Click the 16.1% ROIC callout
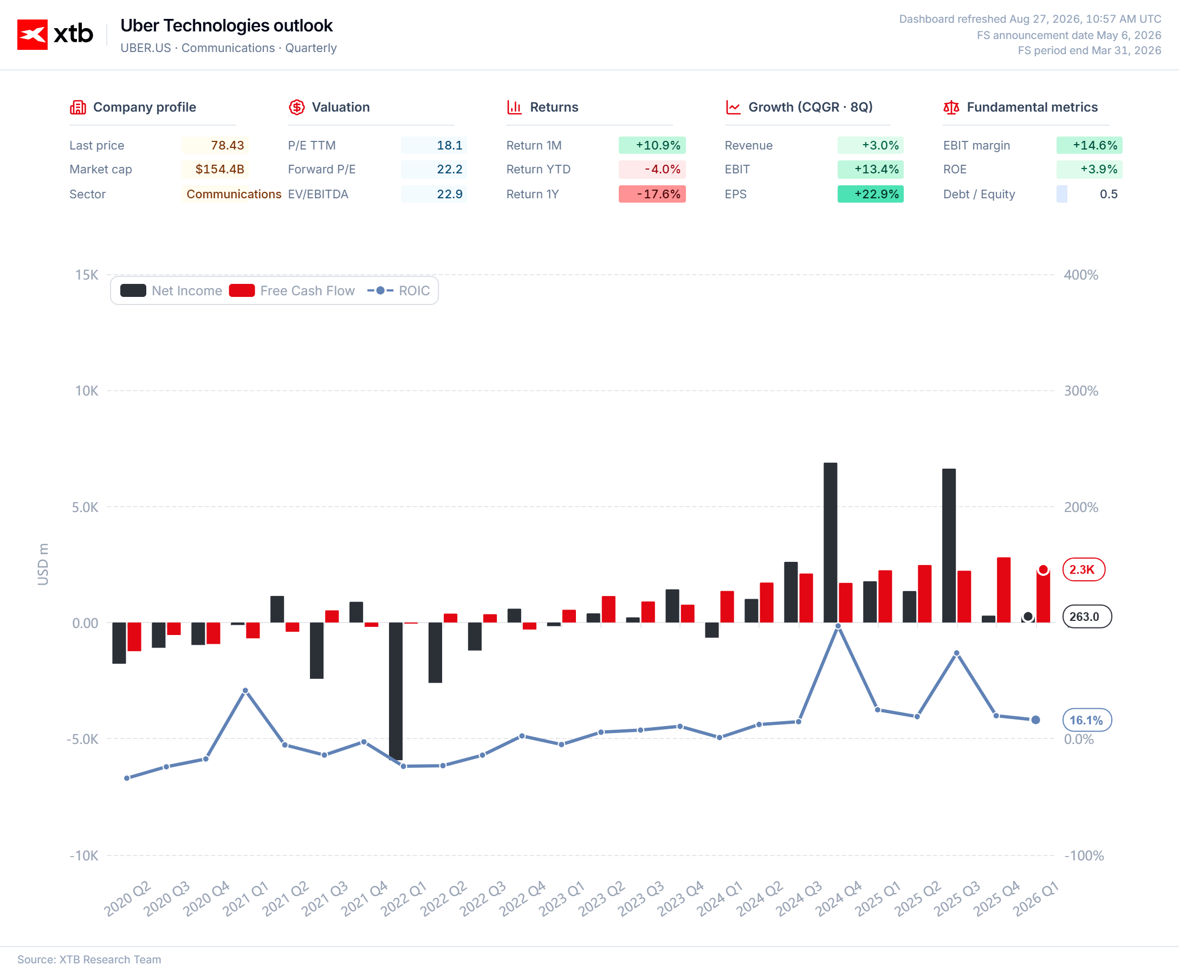The width and height of the screenshot is (1179, 972). (x=1087, y=720)
